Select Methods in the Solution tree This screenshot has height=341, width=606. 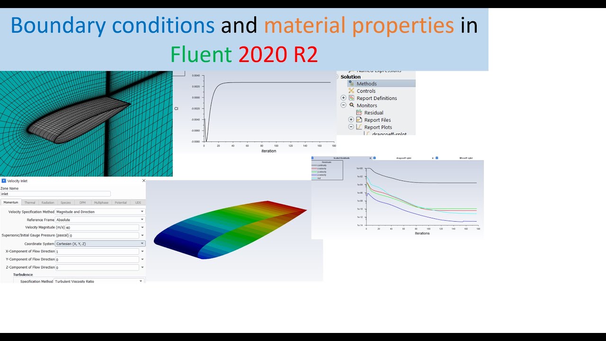coord(366,84)
